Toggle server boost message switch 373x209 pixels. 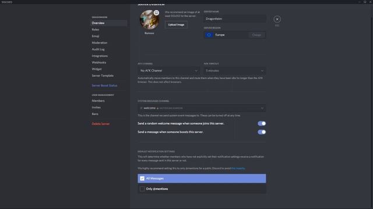(x=262, y=132)
